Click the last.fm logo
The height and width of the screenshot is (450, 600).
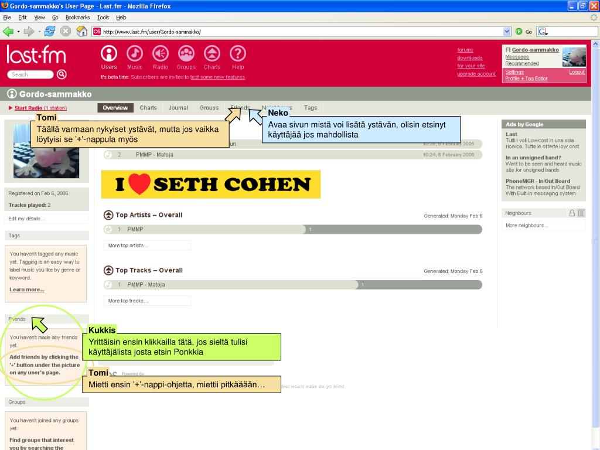36,54
